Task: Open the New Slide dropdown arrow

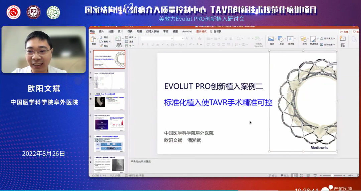Action: pos(123,39)
